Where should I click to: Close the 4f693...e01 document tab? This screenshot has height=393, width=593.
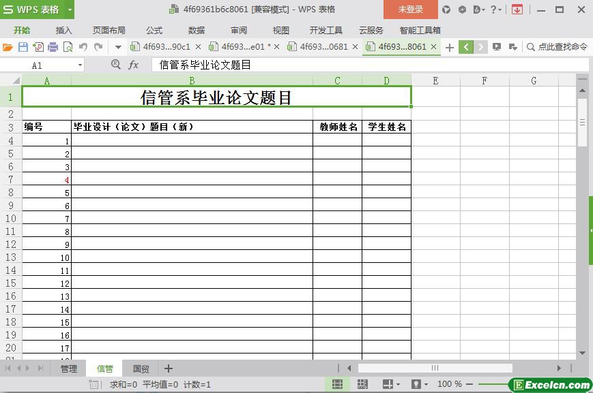277,47
